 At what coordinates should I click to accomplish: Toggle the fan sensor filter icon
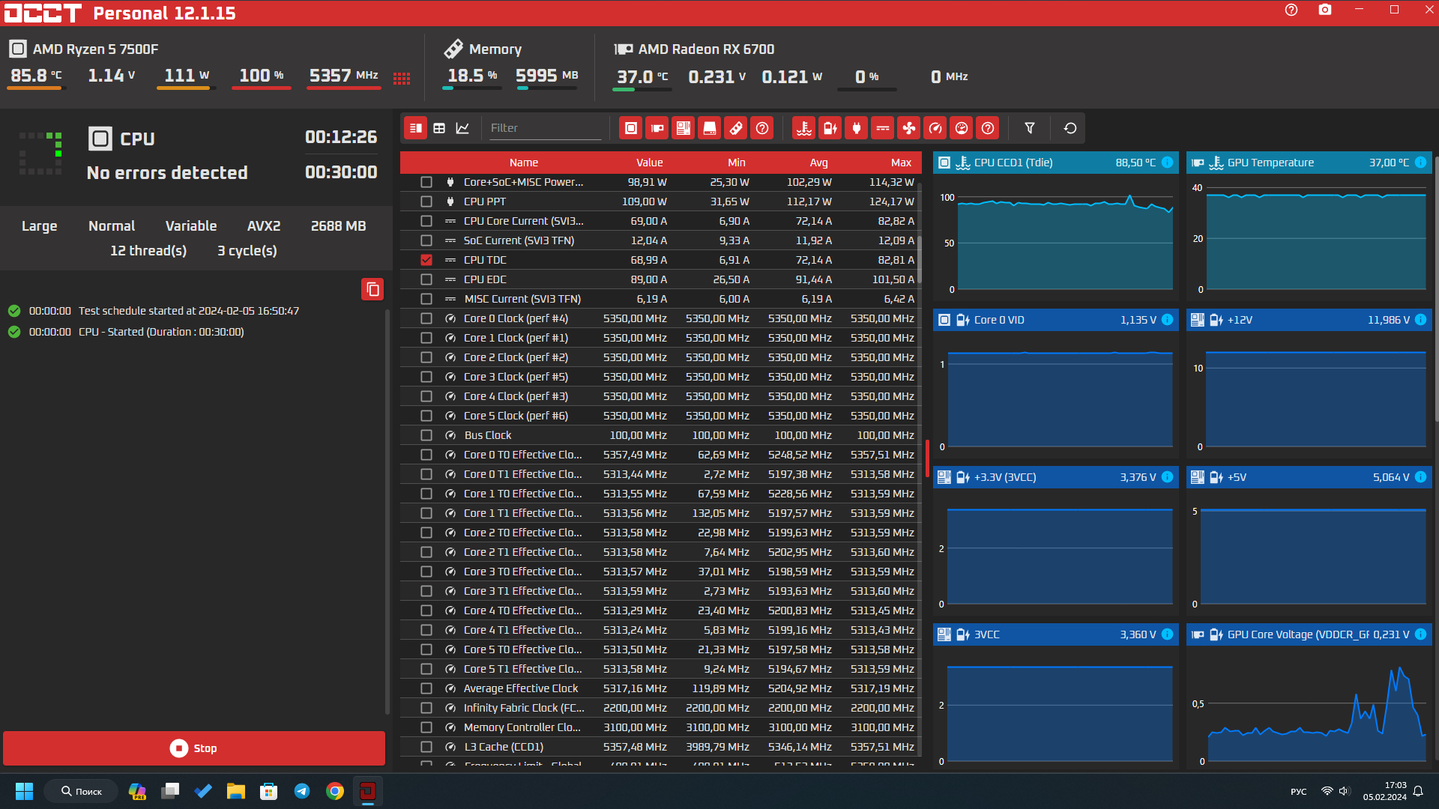point(909,128)
